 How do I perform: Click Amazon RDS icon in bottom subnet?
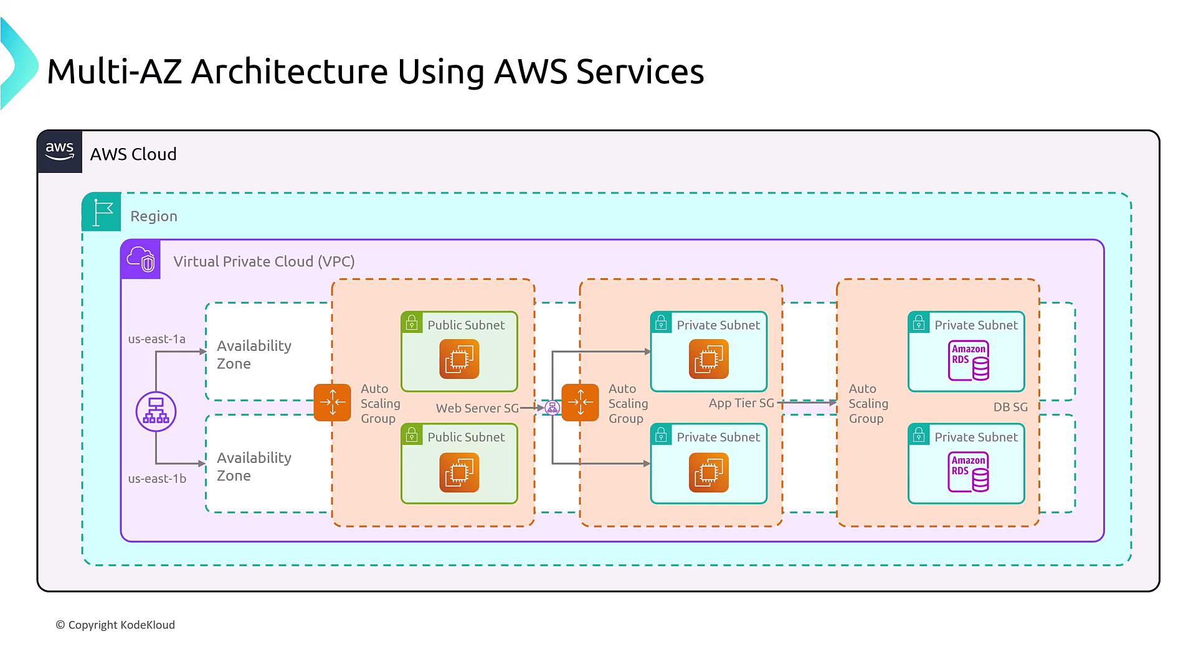tap(968, 472)
